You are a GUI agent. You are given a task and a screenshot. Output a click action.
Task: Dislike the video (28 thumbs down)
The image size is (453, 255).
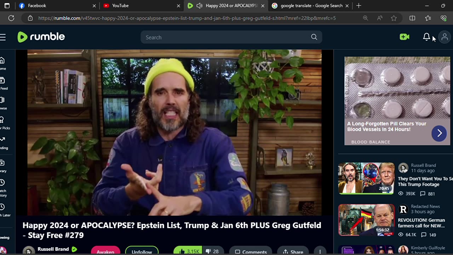coord(212,251)
